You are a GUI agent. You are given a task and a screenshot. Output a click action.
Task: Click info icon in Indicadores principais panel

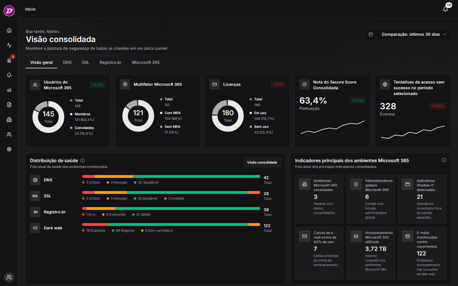[x=444, y=160]
